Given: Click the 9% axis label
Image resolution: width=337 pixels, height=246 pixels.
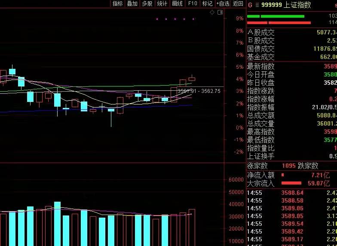Looking at the screenshot, I should click(x=240, y=18).
